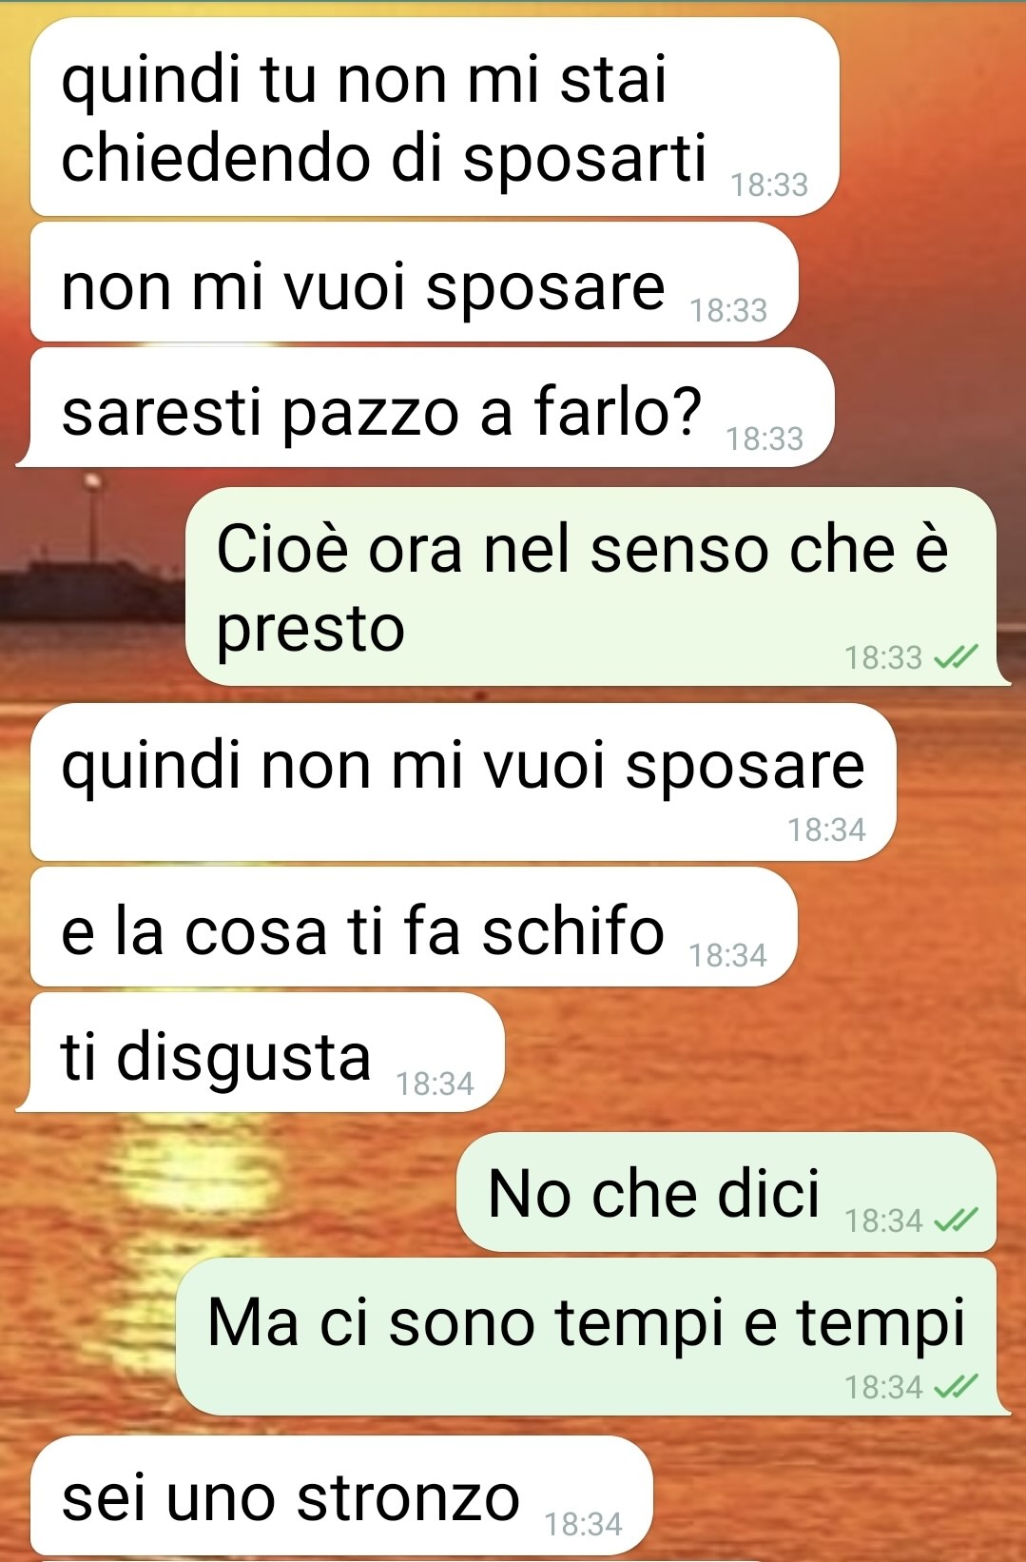
Task: Select the first 'non mi vuoi sposare' message
Action: coord(414,282)
